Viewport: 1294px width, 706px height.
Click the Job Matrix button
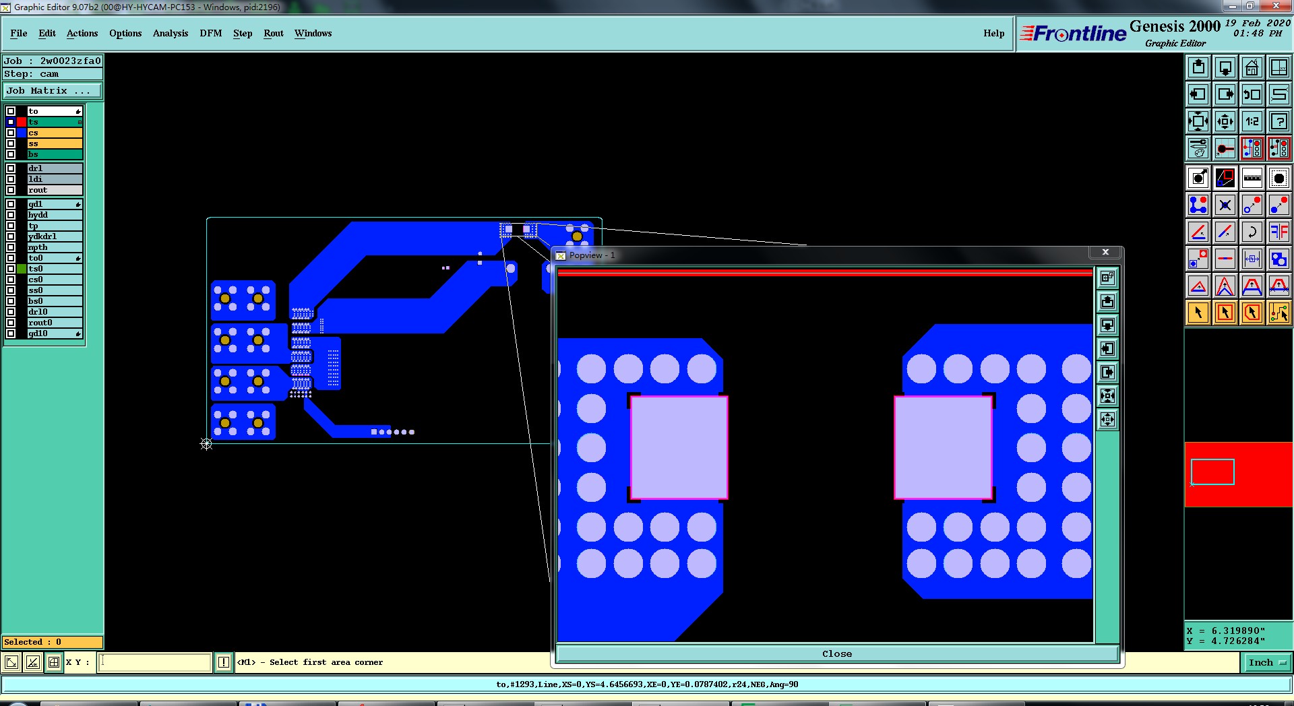pos(53,90)
